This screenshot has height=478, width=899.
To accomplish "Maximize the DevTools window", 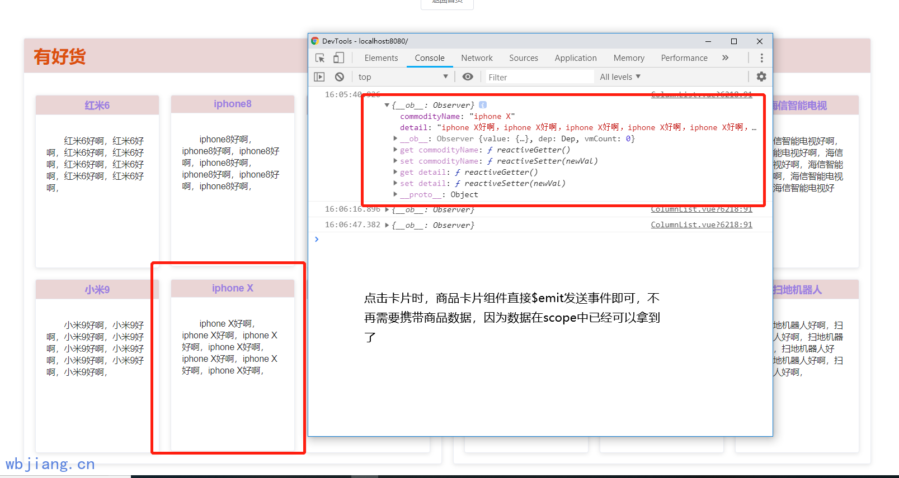I will [x=734, y=41].
